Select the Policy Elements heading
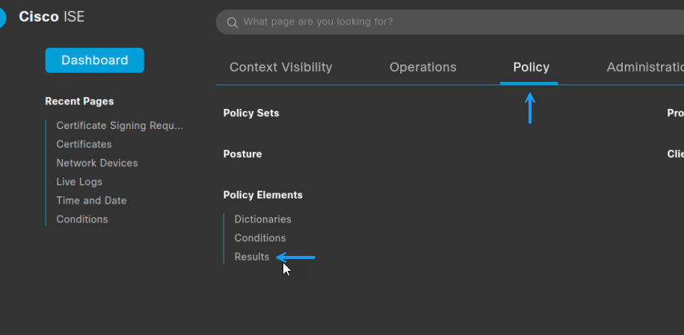This screenshot has height=335, width=684. coord(262,195)
